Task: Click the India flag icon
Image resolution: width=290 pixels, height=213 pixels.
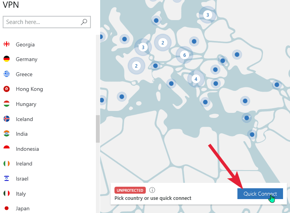Action: click(7, 133)
